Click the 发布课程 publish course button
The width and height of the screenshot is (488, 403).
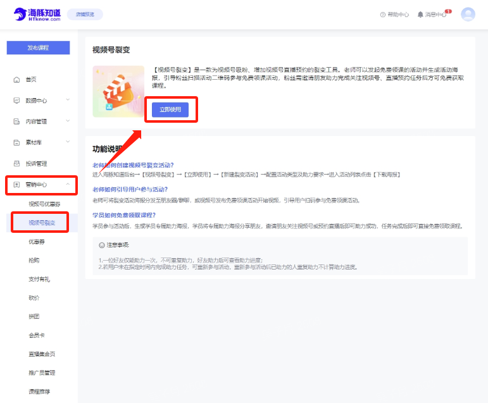coord(38,47)
